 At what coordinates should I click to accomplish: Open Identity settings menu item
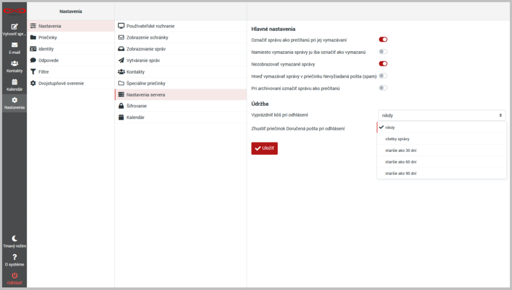tap(71, 49)
